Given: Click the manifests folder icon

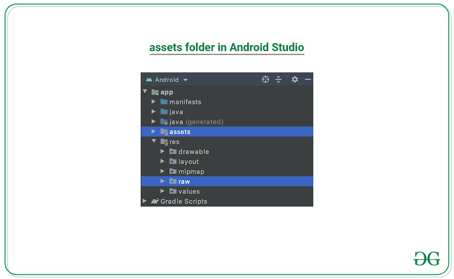Looking at the screenshot, I should pyautogui.click(x=164, y=102).
